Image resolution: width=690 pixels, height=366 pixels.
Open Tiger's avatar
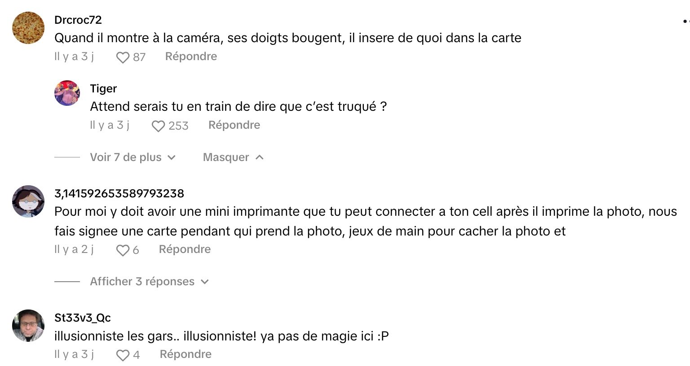67,93
